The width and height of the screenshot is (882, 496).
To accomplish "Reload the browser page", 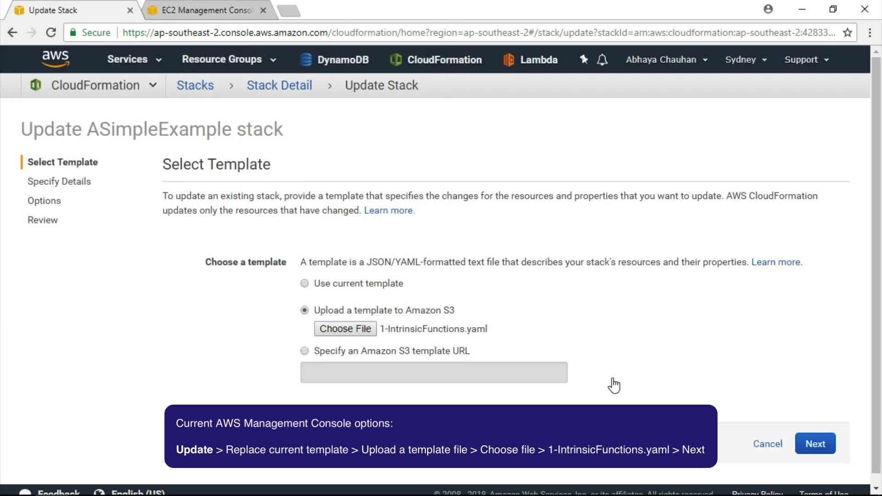I will click(51, 33).
